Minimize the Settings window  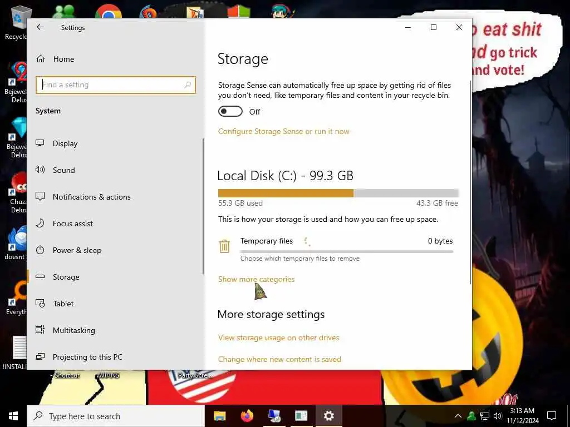[408, 28]
